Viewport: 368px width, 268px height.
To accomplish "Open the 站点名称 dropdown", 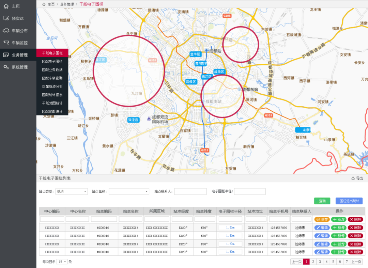I will point(129,191).
